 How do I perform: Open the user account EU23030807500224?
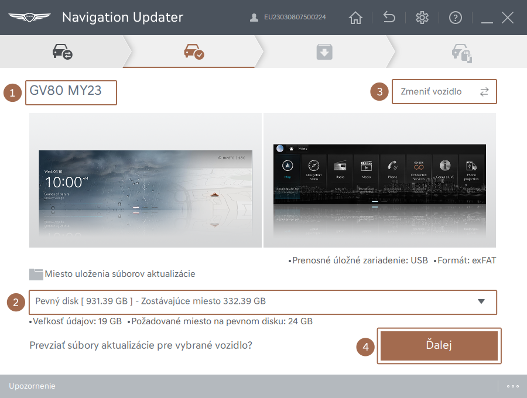[x=288, y=17]
